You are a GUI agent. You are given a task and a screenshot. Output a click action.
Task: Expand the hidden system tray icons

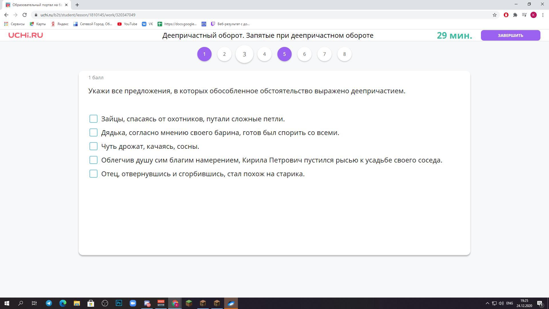click(487, 303)
